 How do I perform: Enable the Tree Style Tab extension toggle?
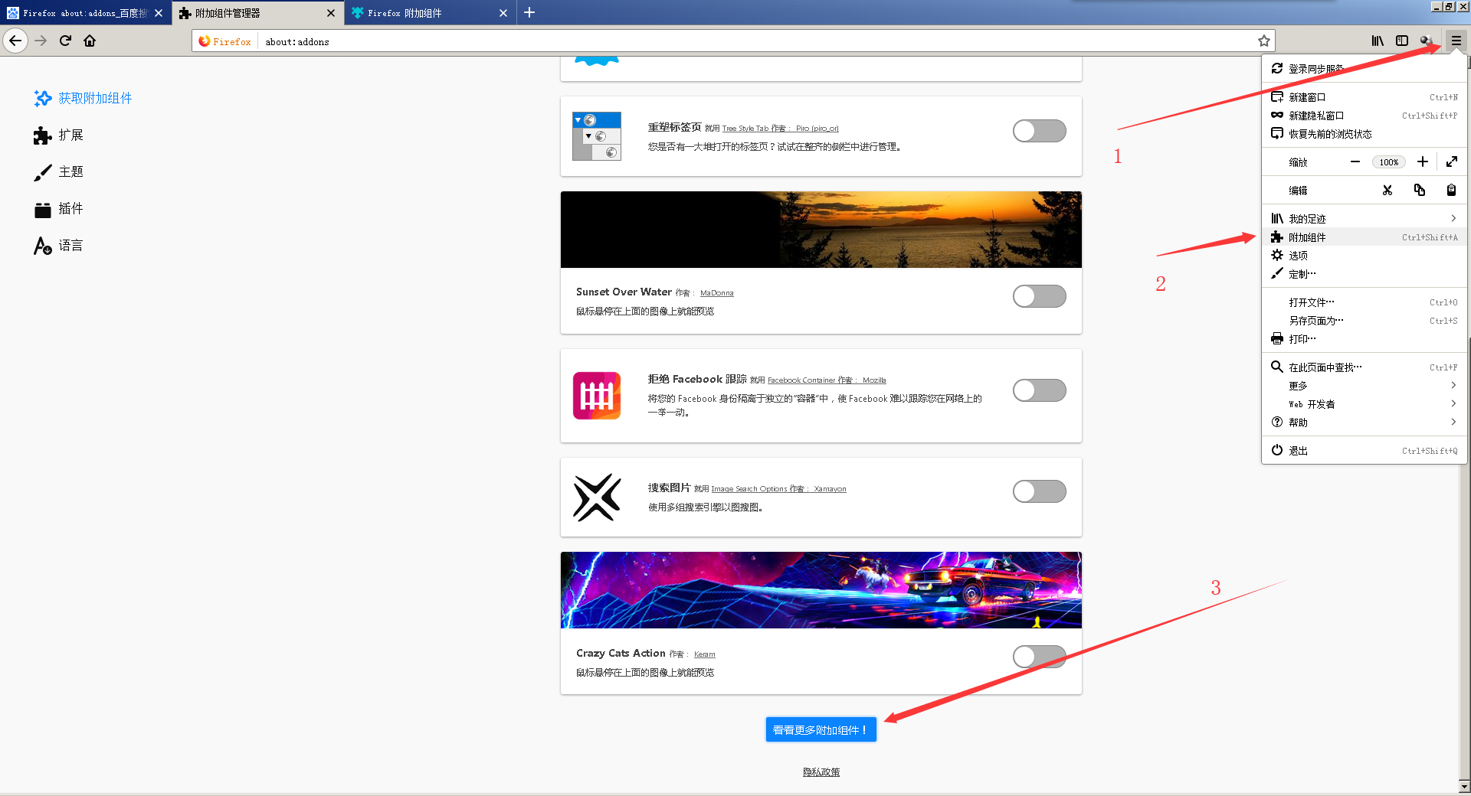tap(1039, 131)
